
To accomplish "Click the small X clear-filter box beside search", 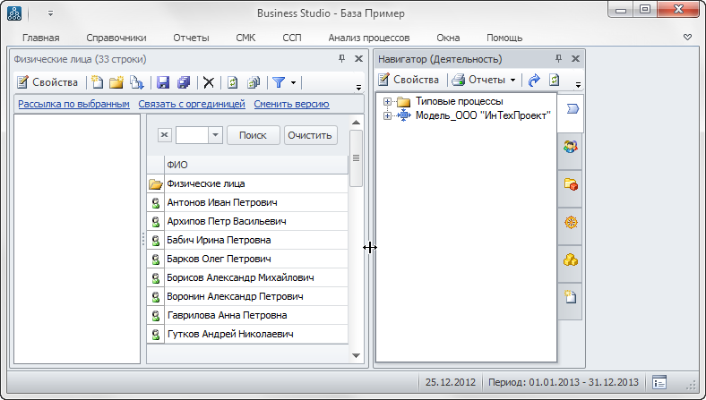I will pos(164,135).
